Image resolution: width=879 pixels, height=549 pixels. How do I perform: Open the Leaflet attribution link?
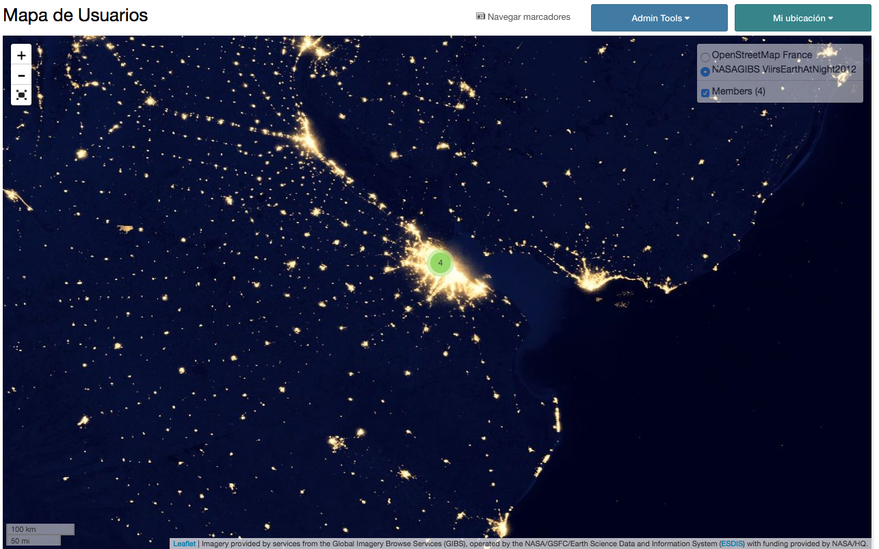[184, 544]
